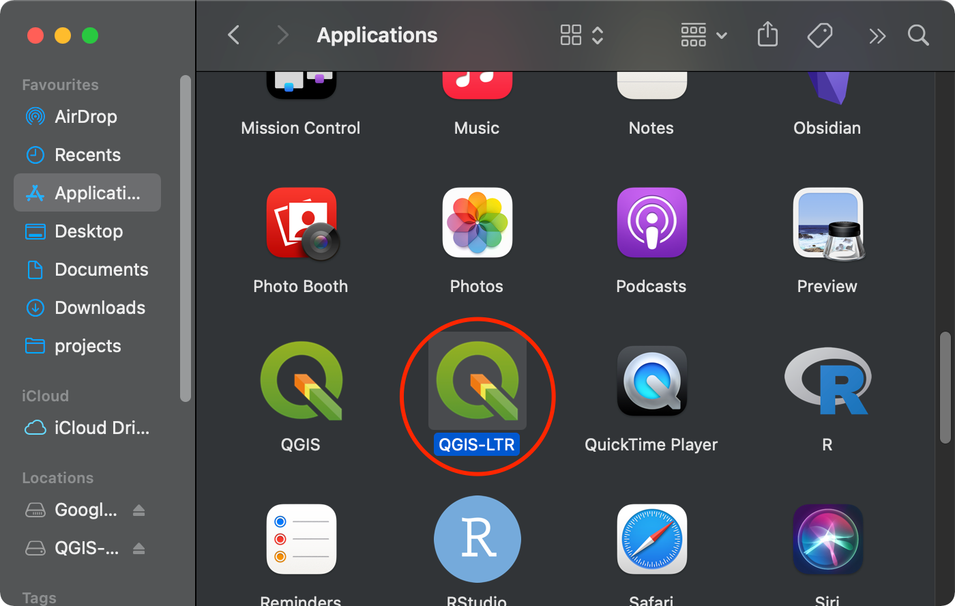The image size is (955, 606).
Task: Open Downloads in the sidebar
Action: pyautogui.click(x=87, y=308)
